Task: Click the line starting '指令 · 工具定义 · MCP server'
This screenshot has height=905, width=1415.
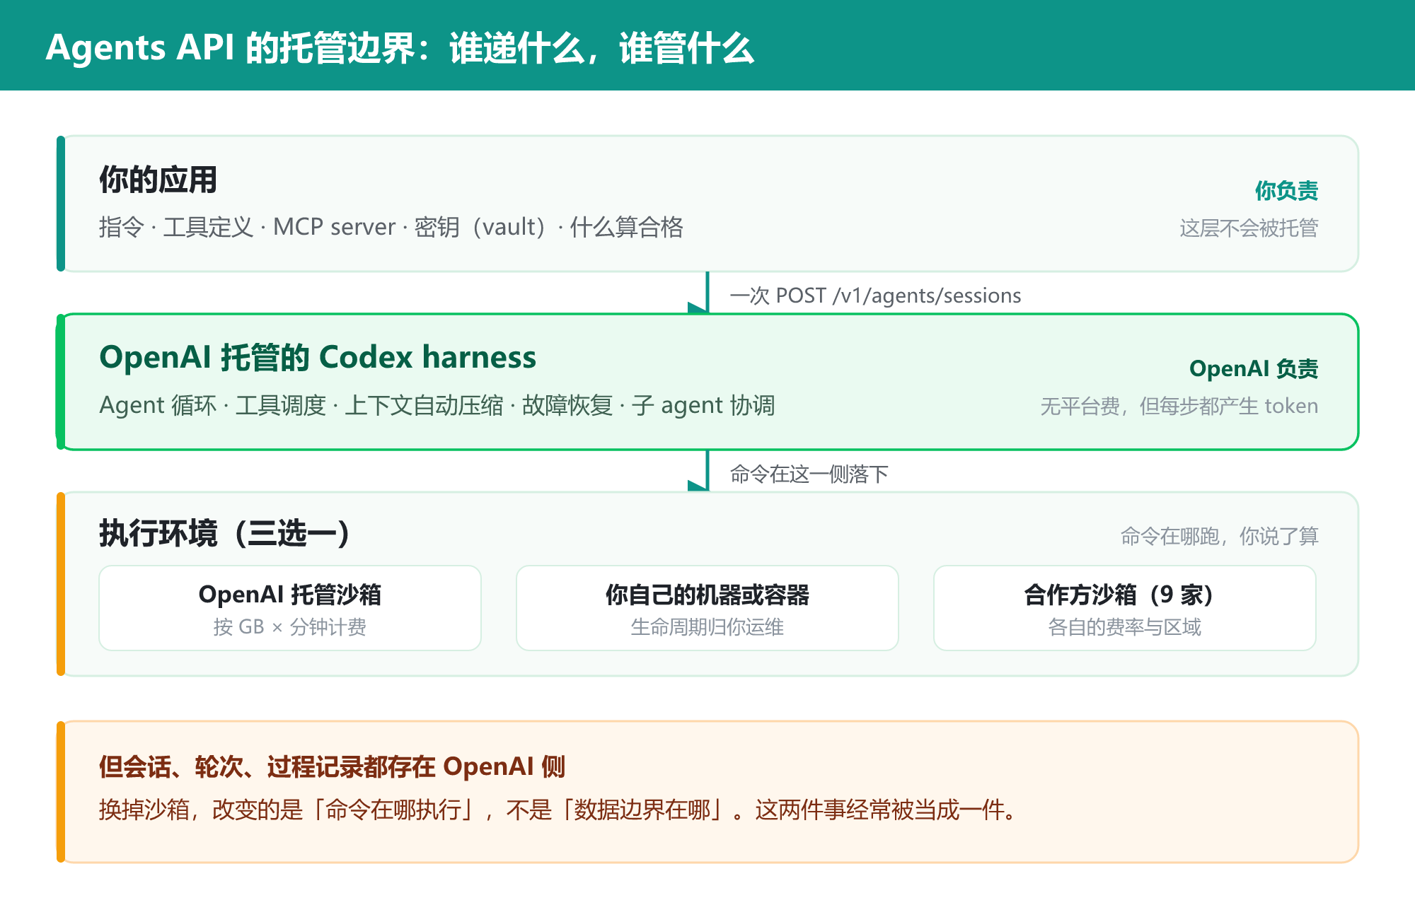Action: [x=391, y=227]
